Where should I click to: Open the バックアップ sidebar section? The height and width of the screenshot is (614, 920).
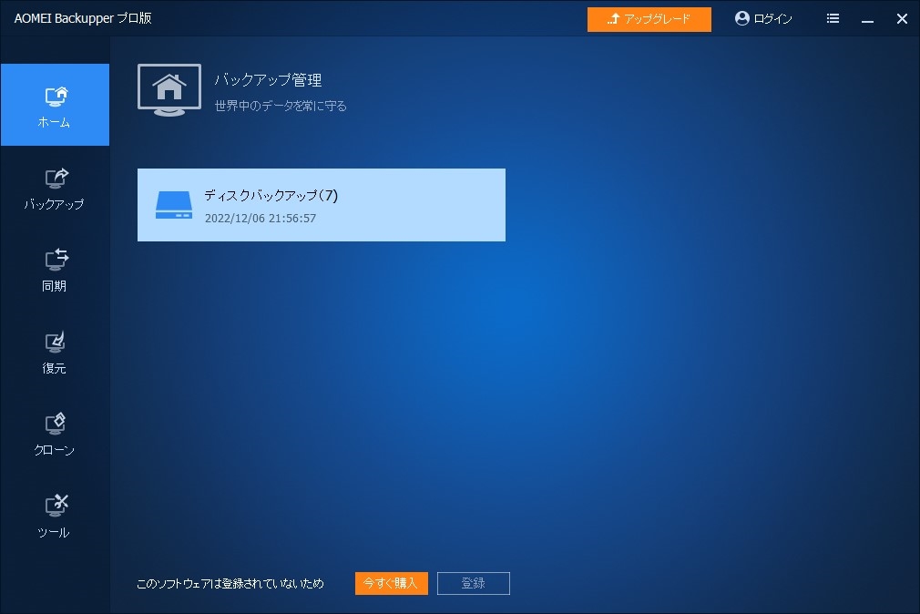(55, 188)
